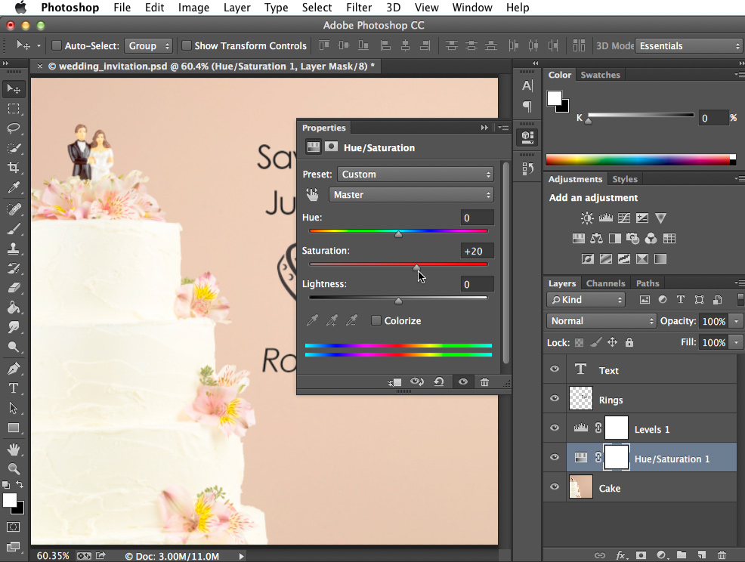Open the Master channel dropdown
745x562 pixels.
(x=412, y=194)
